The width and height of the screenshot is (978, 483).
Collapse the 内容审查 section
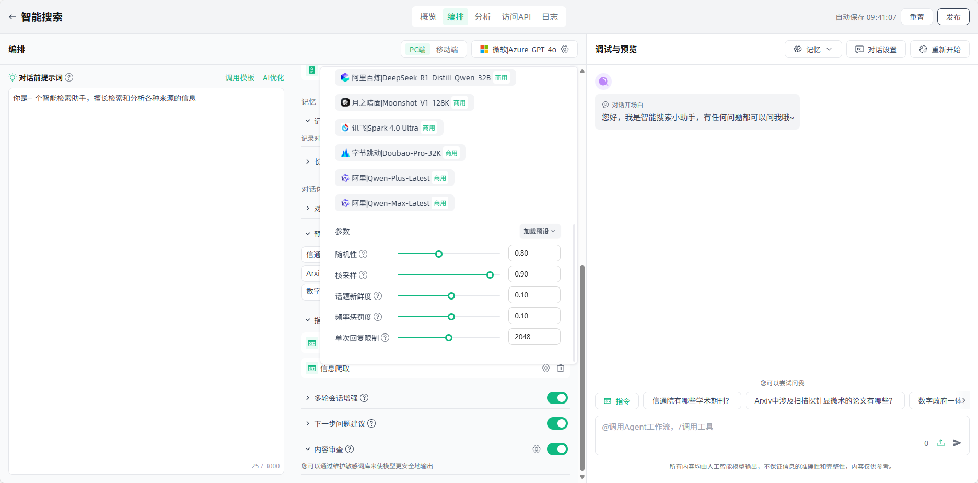coord(308,449)
